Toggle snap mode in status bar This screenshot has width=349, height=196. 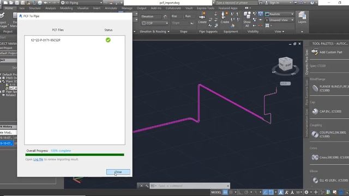pos(231,192)
